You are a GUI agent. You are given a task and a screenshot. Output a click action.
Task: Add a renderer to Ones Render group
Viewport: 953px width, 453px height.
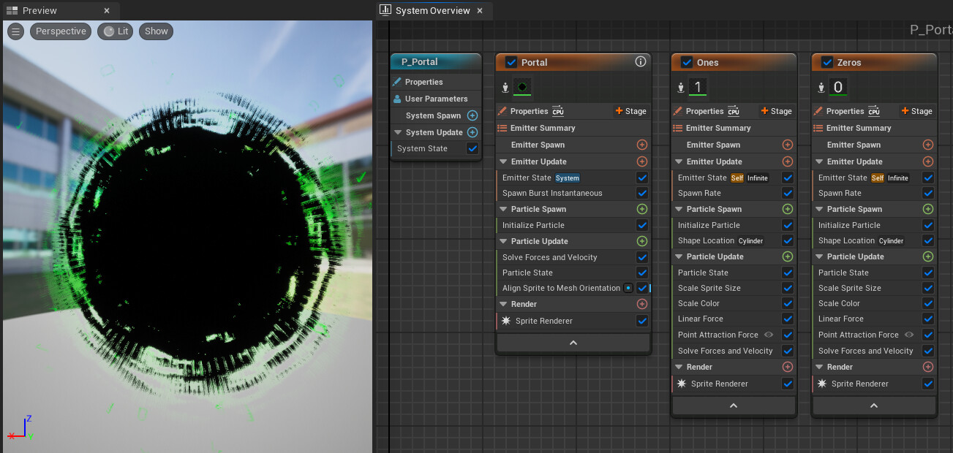[788, 367]
